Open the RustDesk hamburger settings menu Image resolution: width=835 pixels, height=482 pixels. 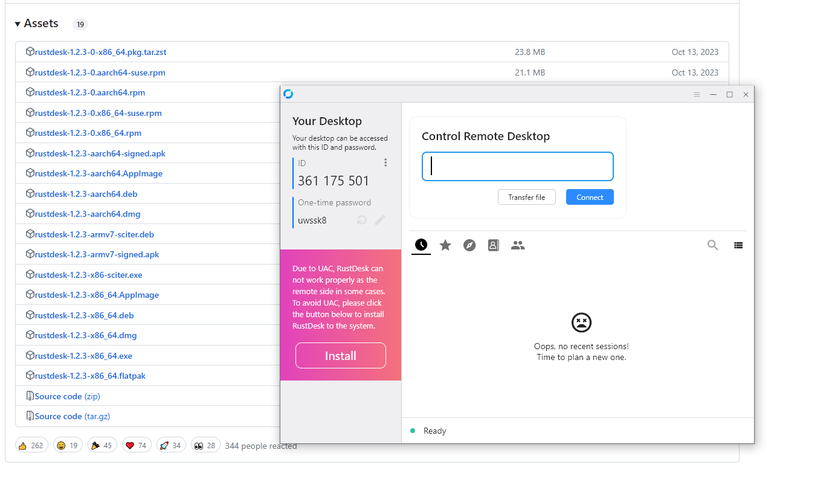coord(697,94)
